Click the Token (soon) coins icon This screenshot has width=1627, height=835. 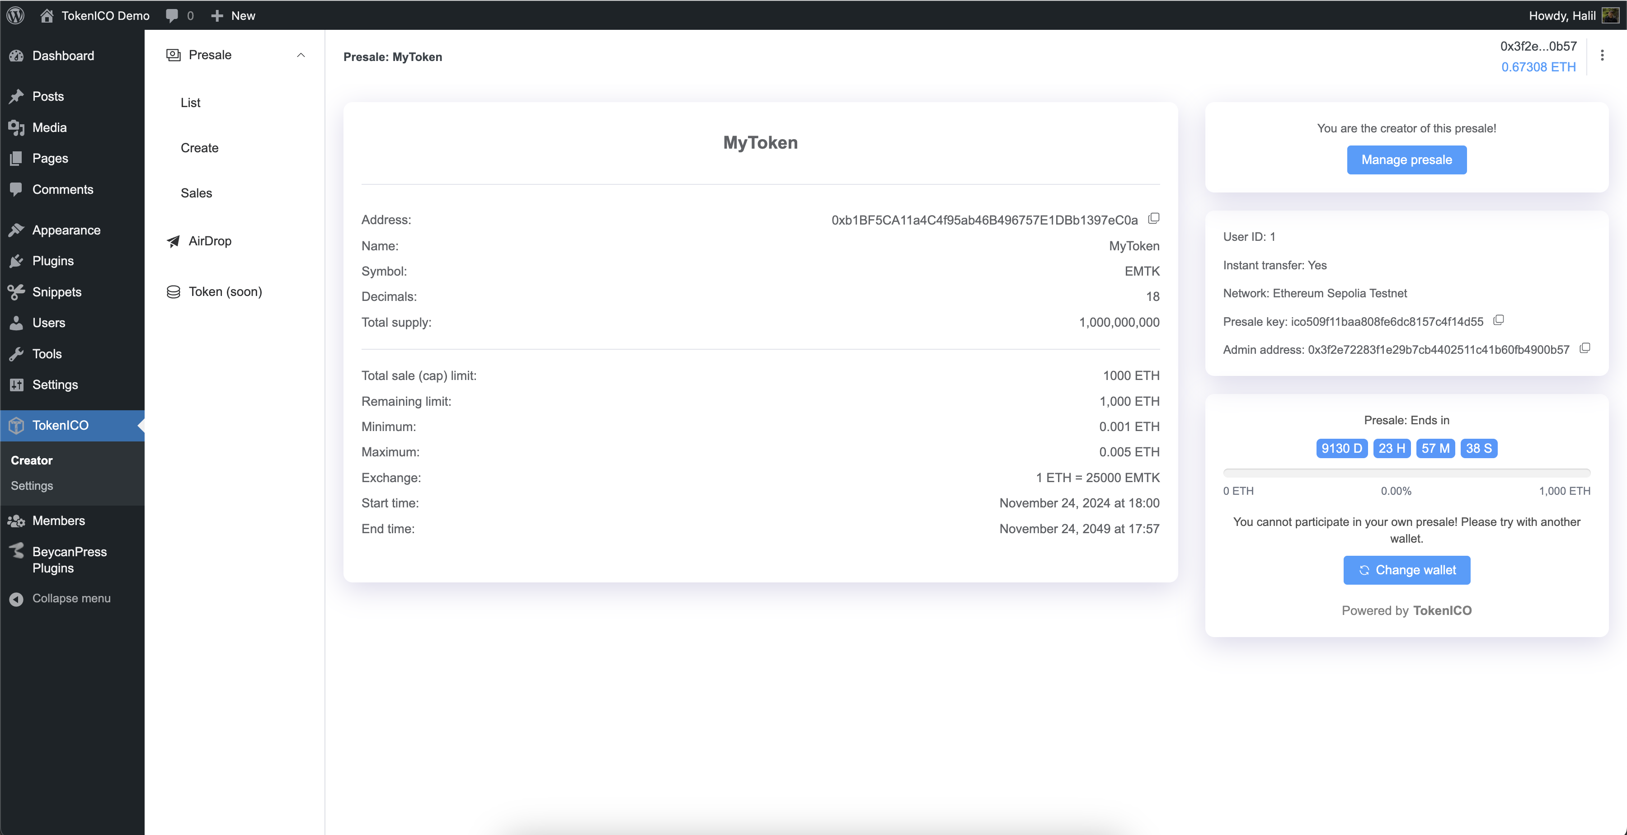click(173, 292)
